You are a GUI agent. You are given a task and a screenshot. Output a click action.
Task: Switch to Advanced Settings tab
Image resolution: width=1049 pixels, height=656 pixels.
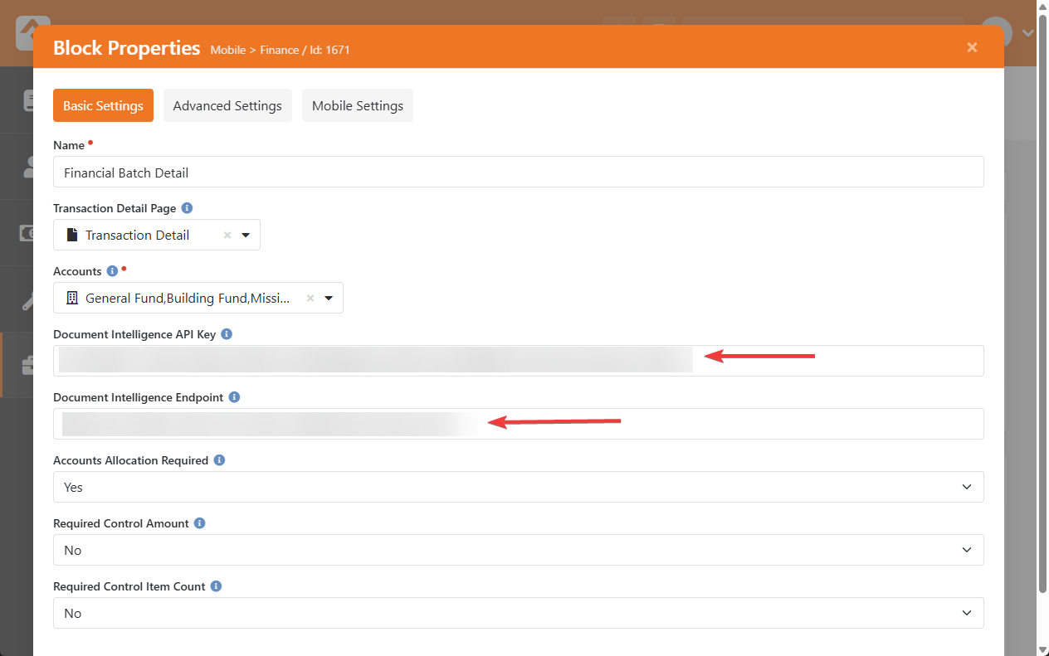click(x=227, y=105)
